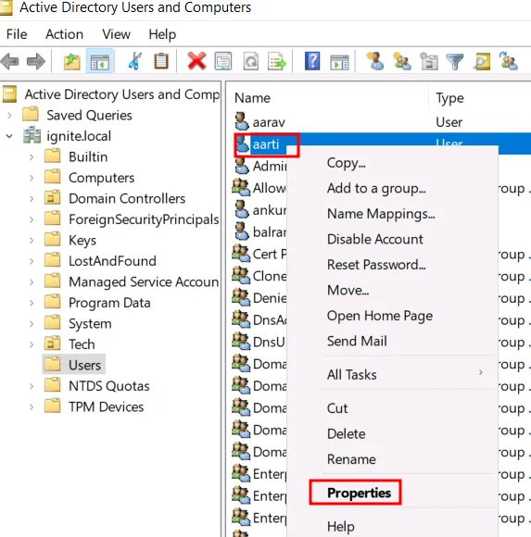The height and width of the screenshot is (537, 531).
Task: Click the Domain Controllers folder icon
Action: pyautogui.click(x=53, y=198)
